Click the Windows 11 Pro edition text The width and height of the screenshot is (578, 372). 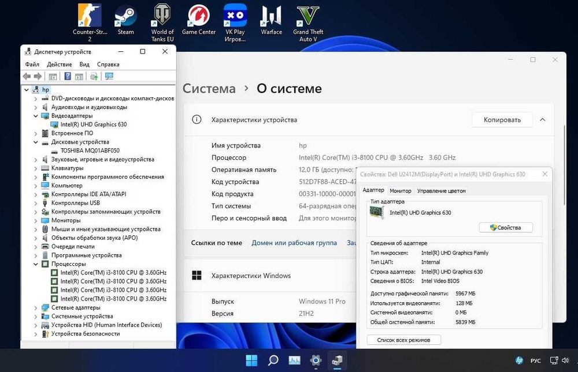tap(322, 302)
